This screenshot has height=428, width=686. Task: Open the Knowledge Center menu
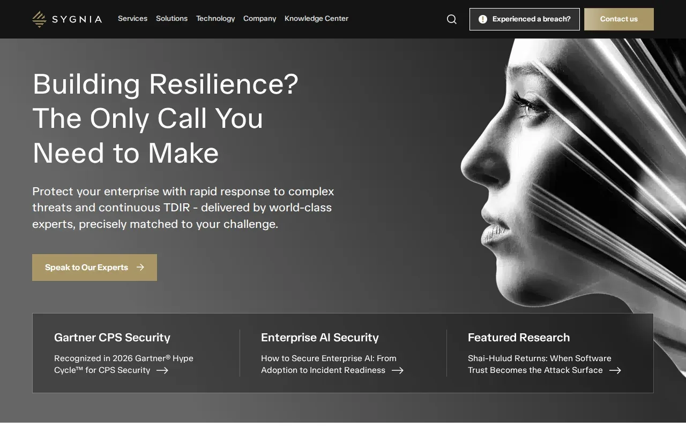(x=316, y=19)
